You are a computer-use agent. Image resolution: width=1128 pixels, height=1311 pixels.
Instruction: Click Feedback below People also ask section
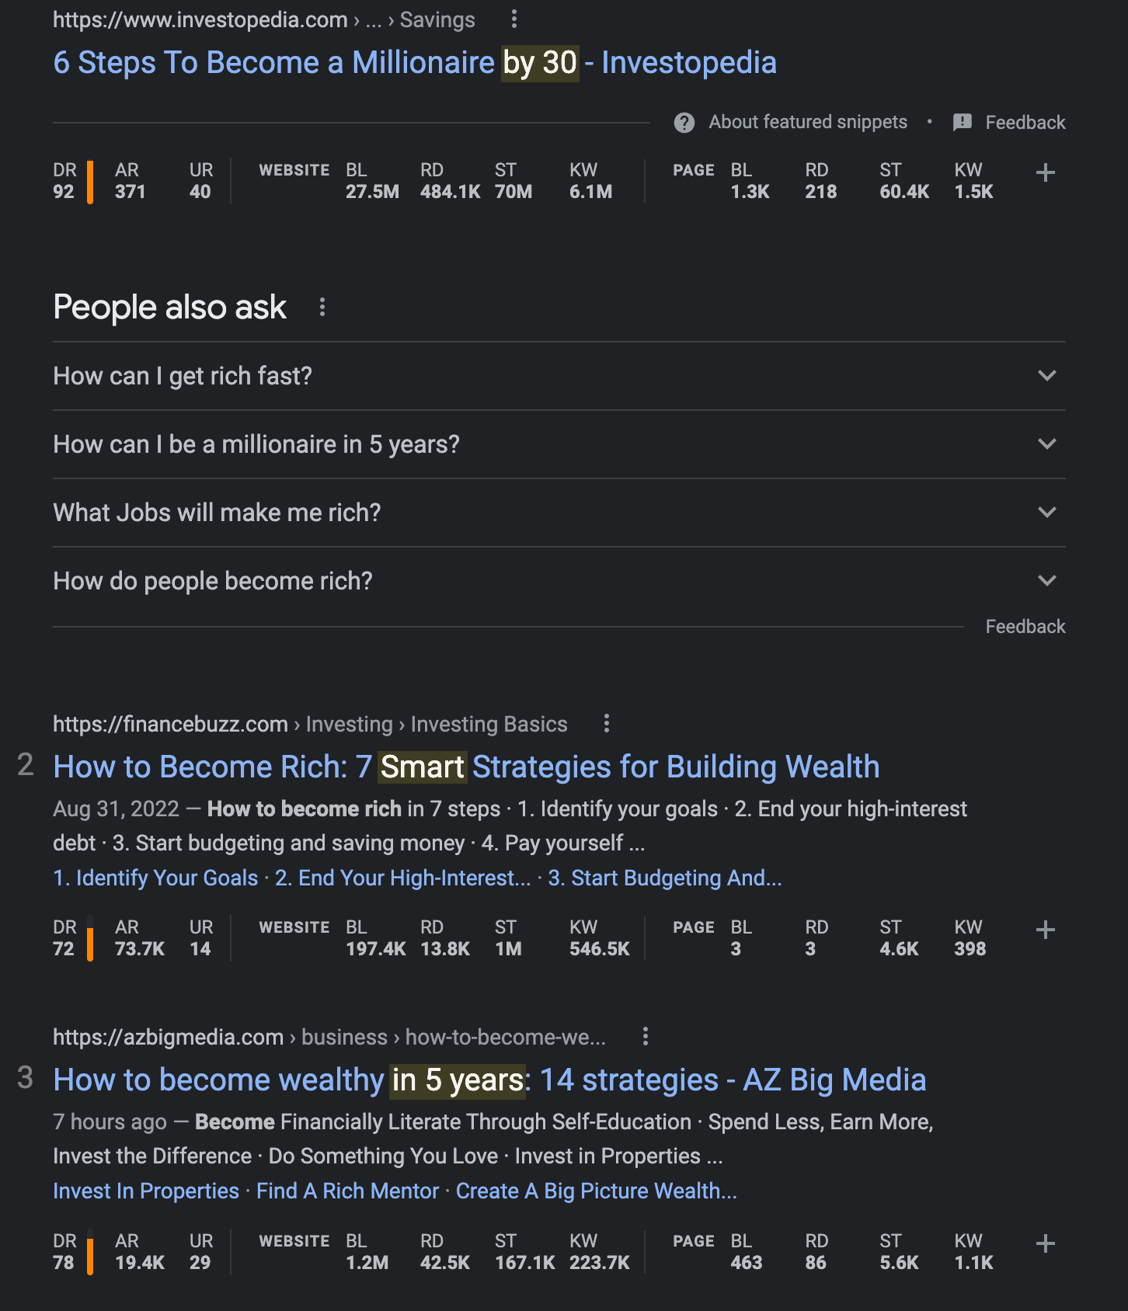pyautogui.click(x=1025, y=626)
